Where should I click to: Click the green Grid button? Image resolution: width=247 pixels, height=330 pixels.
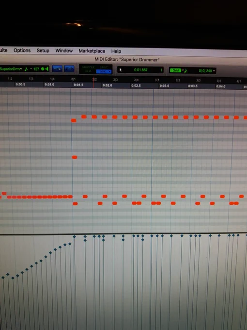coord(176,70)
